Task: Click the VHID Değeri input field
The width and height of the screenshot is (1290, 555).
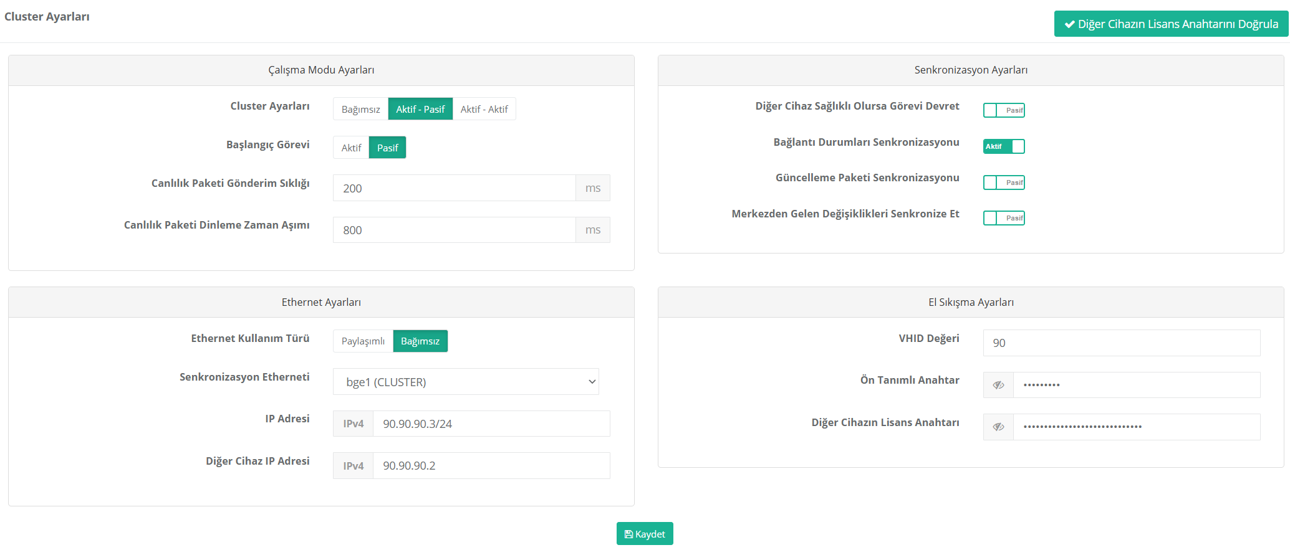Action: [x=1121, y=343]
